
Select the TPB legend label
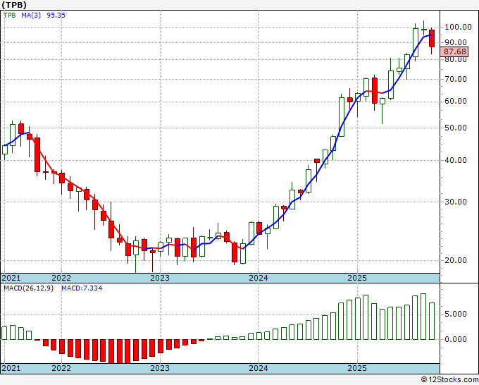[9, 16]
